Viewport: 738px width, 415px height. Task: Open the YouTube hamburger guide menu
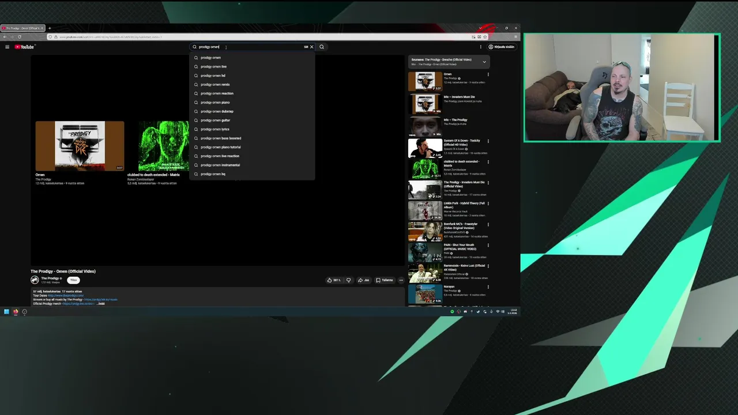click(x=7, y=47)
